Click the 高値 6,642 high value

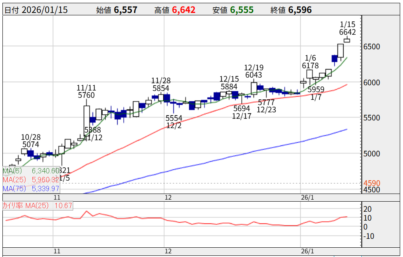[175, 10]
